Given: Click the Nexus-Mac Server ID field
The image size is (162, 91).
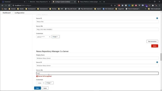Looking at the screenshot, I should click(97, 21).
